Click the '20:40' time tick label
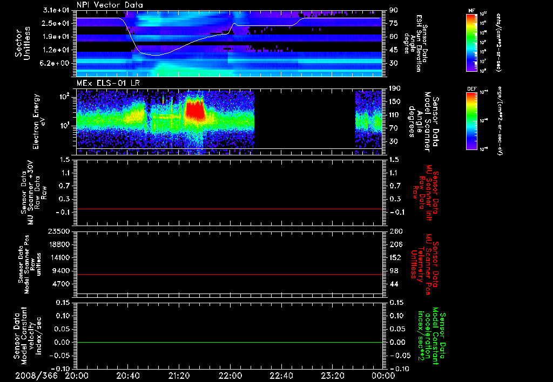The image size is (553, 382). click(x=127, y=376)
